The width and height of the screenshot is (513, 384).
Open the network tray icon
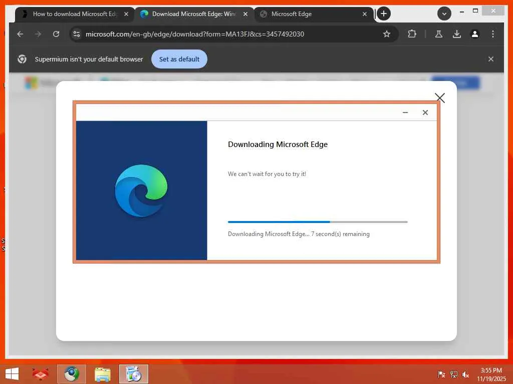(454, 374)
